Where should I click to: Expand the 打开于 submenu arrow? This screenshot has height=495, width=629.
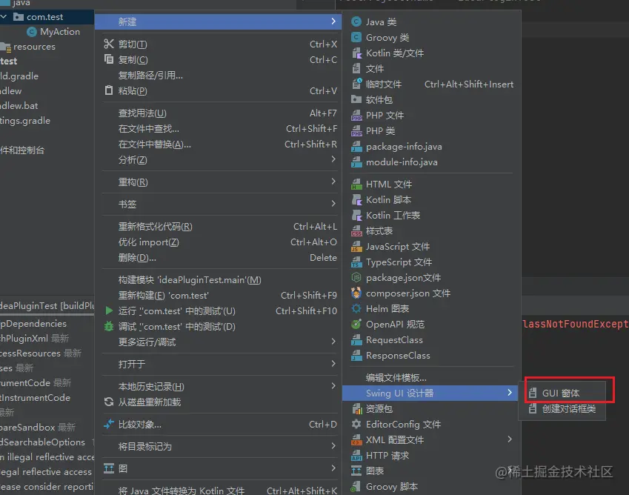(333, 364)
